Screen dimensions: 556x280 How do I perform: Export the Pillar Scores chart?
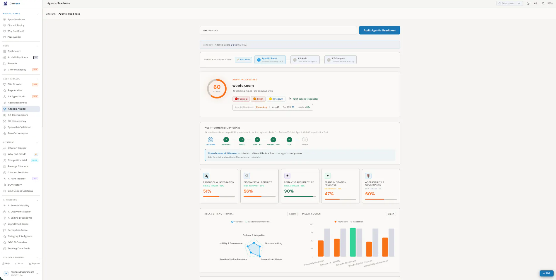point(391,214)
